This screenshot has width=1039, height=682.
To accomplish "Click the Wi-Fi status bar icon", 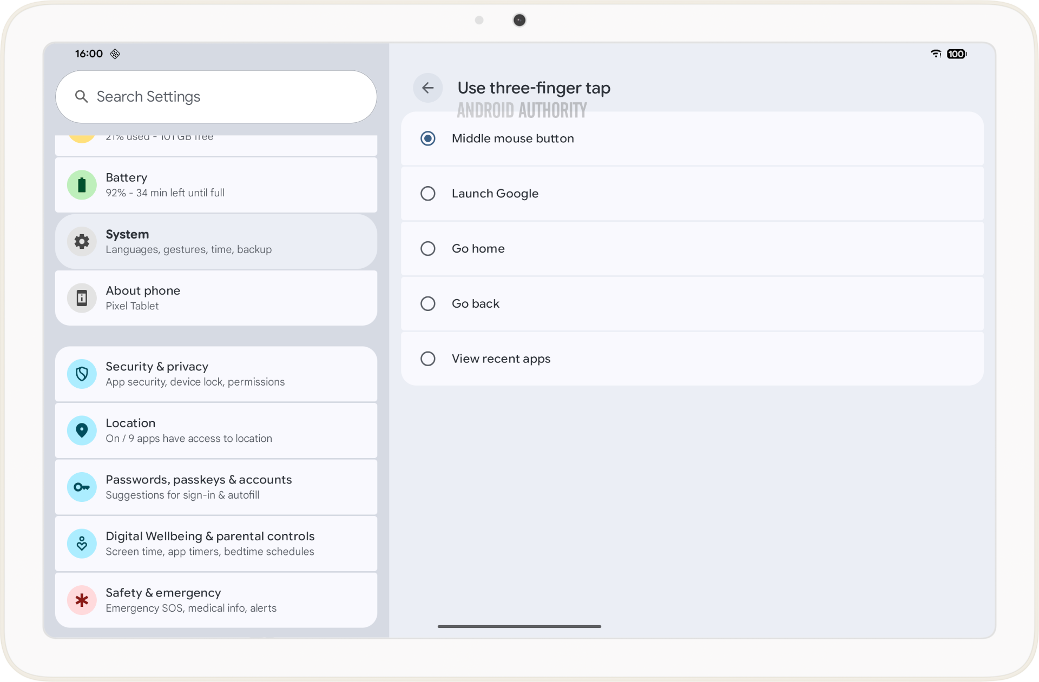I will pyautogui.click(x=936, y=54).
